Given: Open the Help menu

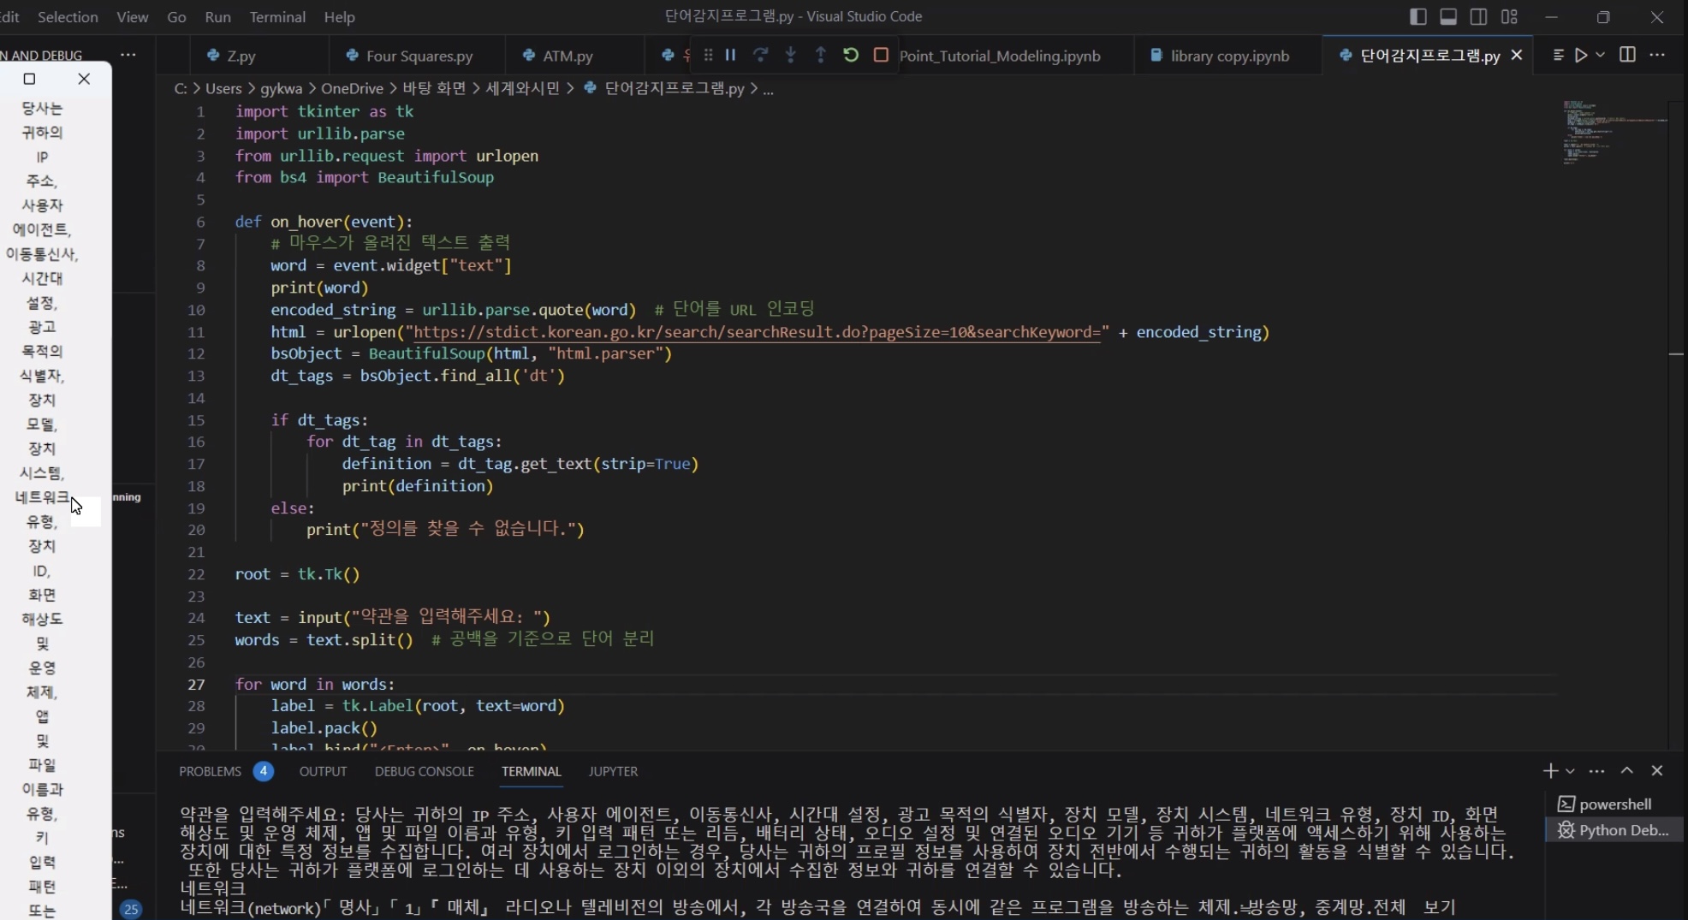Looking at the screenshot, I should click(339, 16).
